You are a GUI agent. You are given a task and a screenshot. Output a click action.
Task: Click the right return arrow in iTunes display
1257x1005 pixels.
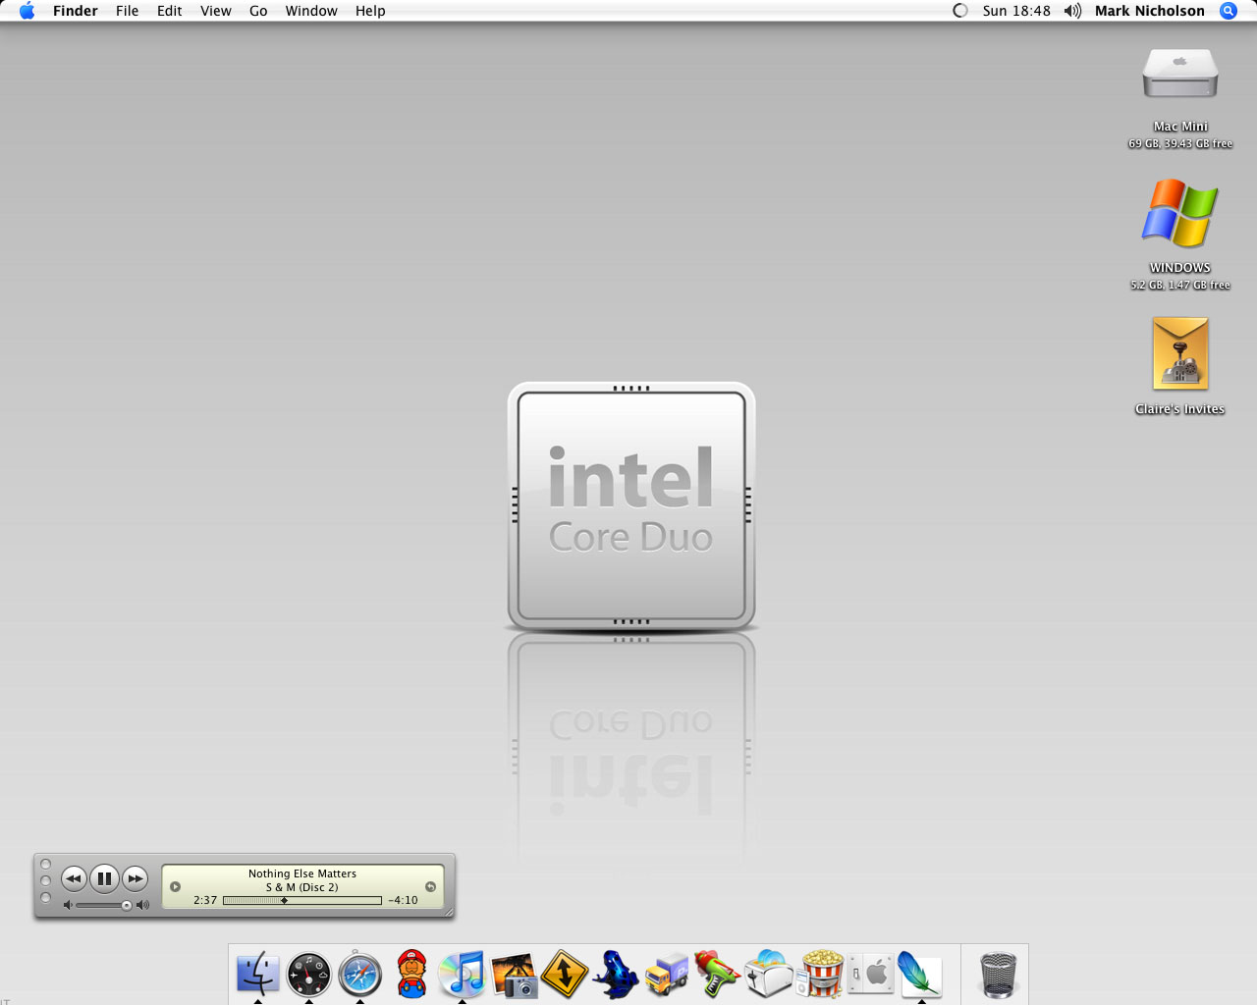[x=430, y=886]
